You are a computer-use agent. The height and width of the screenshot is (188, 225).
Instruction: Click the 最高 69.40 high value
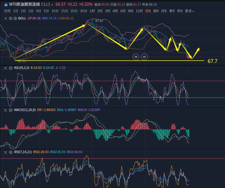(x=102, y=4)
